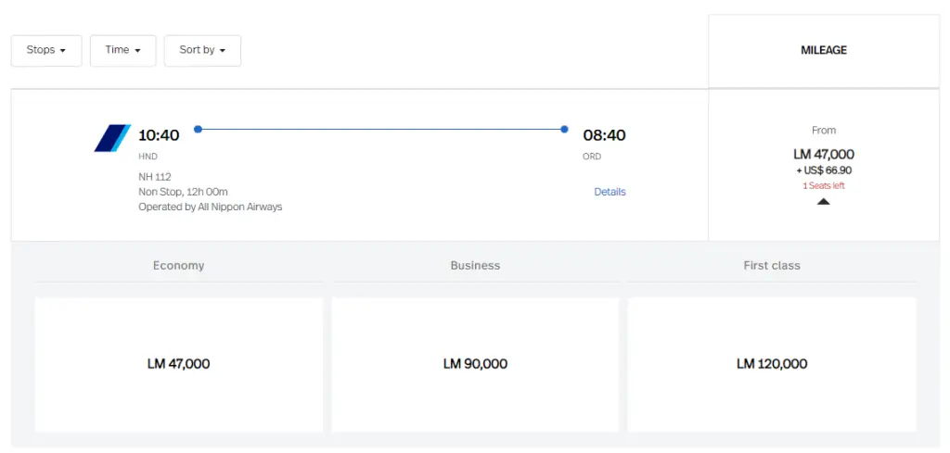Select the Economy cabin heading
950x453 pixels.
pyautogui.click(x=178, y=266)
